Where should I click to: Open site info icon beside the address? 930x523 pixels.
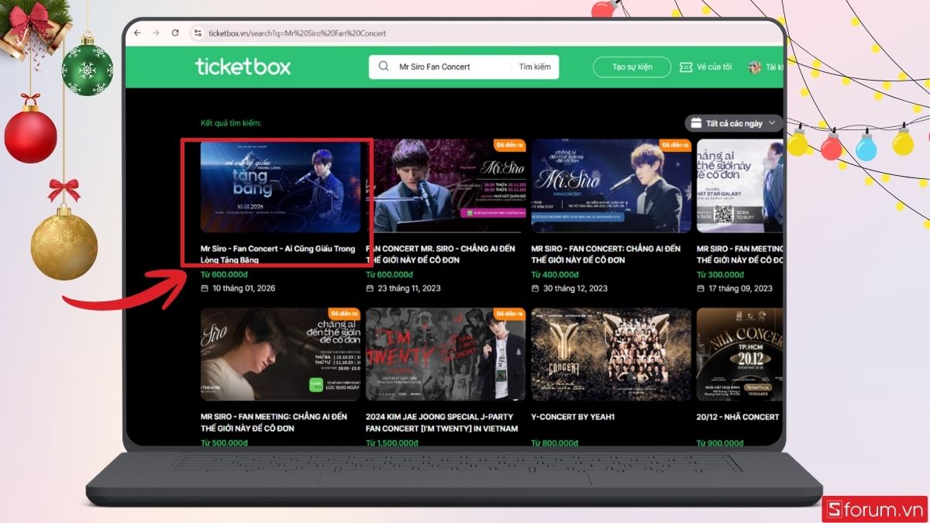pyautogui.click(x=198, y=33)
